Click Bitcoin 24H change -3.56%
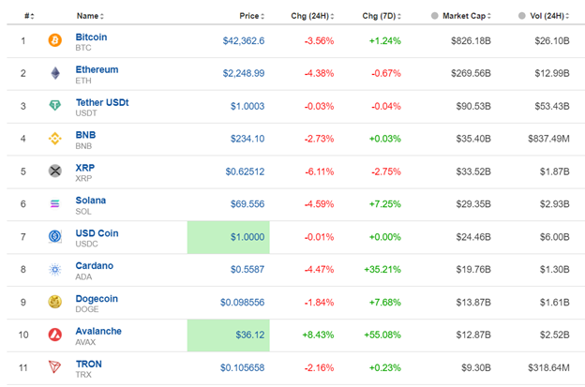 (x=319, y=40)
